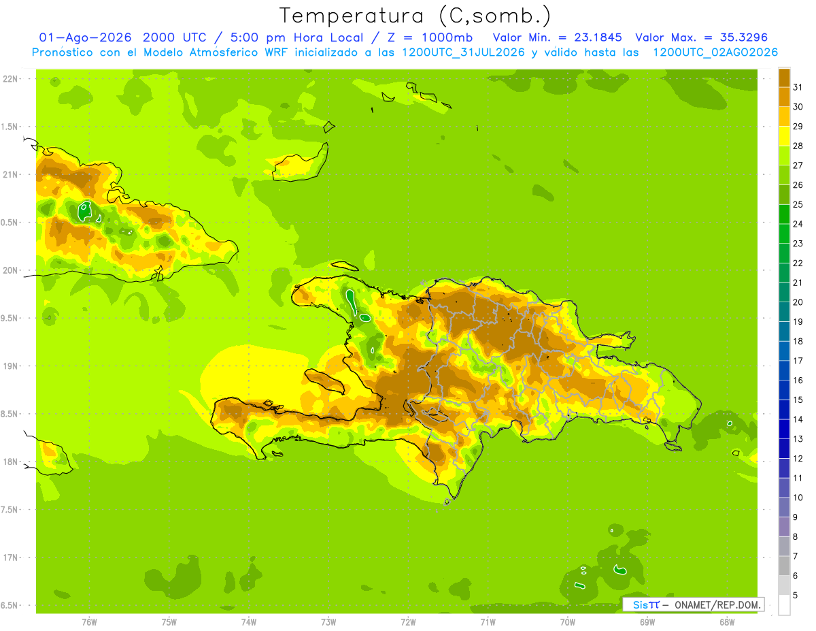Click the 22N latitude axis label
Screen dimensions: 816x631
10,79
